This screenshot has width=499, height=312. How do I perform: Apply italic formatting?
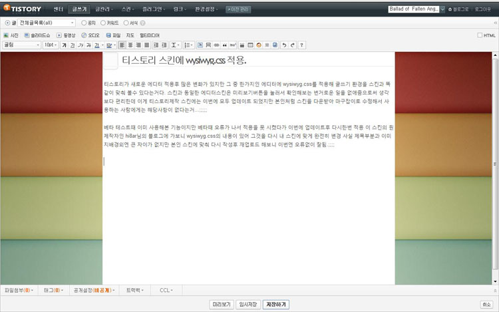click(81, 45)
